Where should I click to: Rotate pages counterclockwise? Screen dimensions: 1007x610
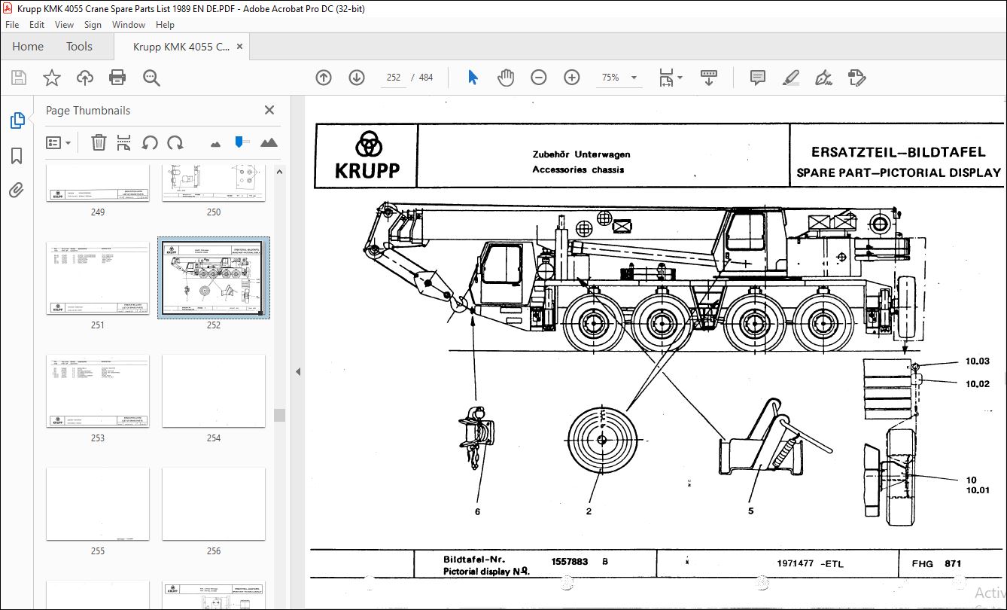pyautogui.click(x=150, y=142)
